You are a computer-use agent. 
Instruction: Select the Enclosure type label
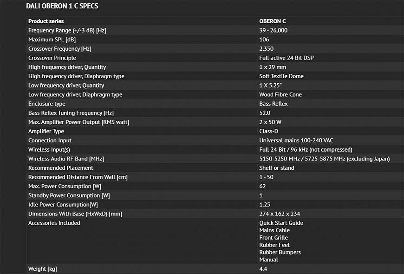click(x=47, y=104)
